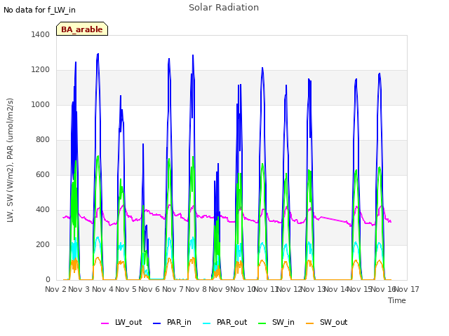Viewport: 449px width, 336px height.
Task: Click the 200 y-axis tick label
Action: [x=43, y=244]
